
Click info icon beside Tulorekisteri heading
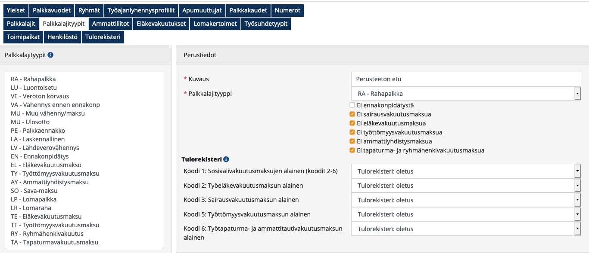click(226, 159)
